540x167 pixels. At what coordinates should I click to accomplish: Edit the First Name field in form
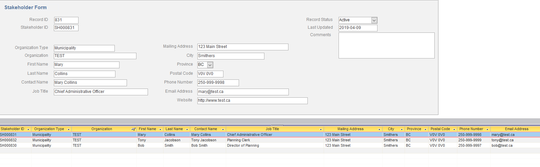click(x=86, y=65)
